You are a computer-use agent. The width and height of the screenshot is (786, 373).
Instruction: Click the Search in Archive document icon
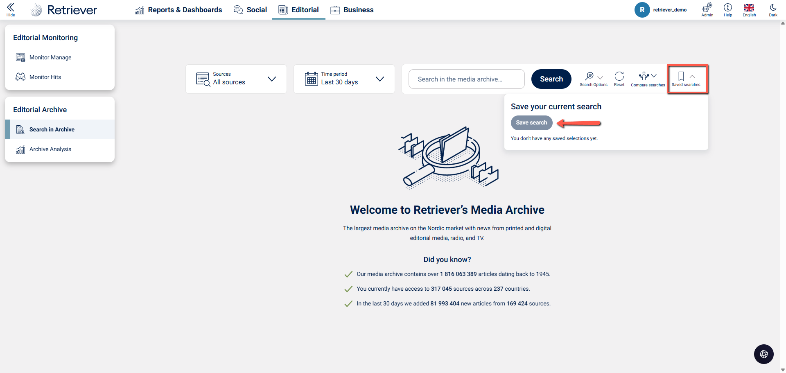click(20, 129)
